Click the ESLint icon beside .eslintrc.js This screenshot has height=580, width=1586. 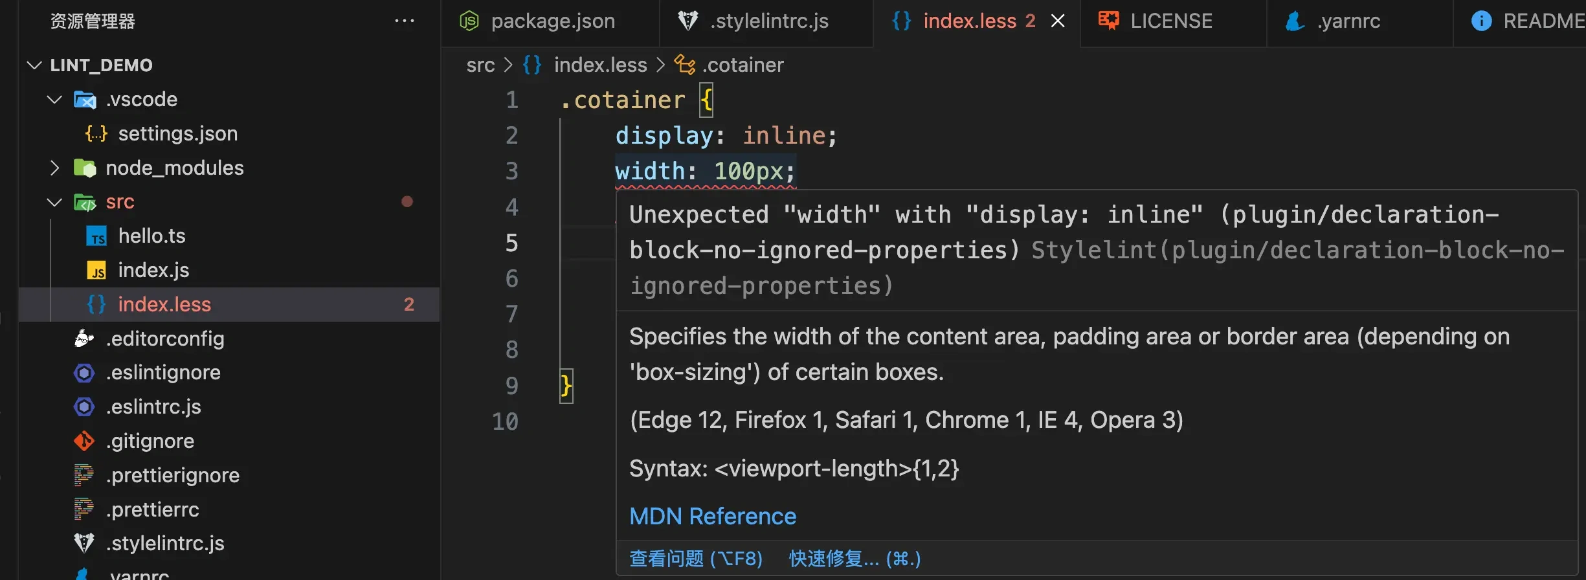pos(84,407)
